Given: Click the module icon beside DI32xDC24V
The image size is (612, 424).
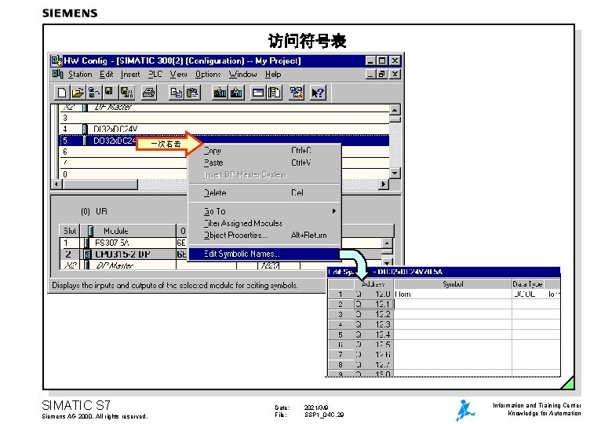Looking at the screenshot, I should click(x=85, y=129).
